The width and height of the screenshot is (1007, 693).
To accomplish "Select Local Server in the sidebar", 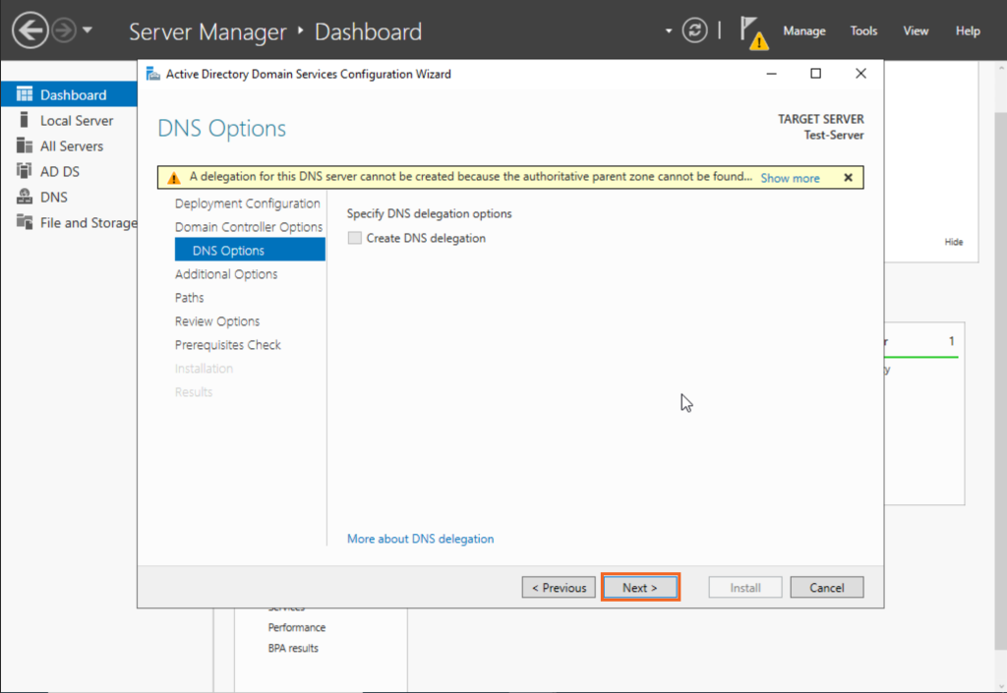I will 68,120.
